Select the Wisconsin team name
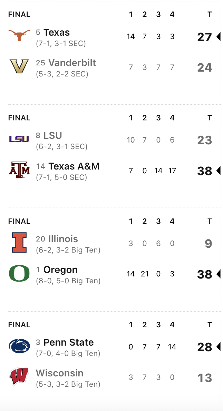Image resolution: width=223 pixels, height=411 pixels. (60, 373)
